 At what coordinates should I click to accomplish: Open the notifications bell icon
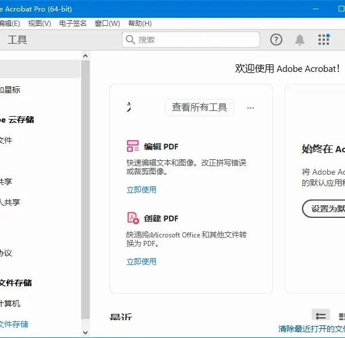coord(300,40)
